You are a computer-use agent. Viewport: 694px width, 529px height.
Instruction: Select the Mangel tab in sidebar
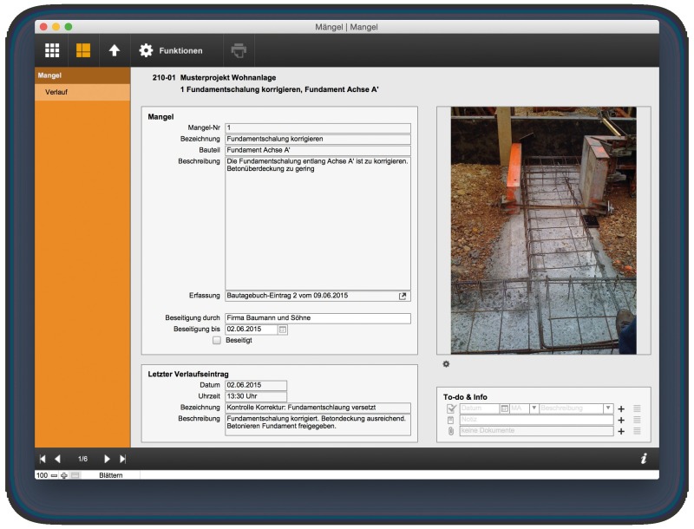pyautogui.click(x=82, y=75)
